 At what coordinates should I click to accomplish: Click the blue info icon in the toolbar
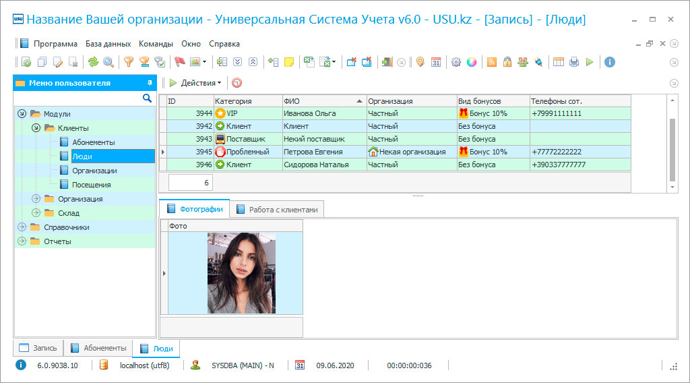(x=610, y=62)
